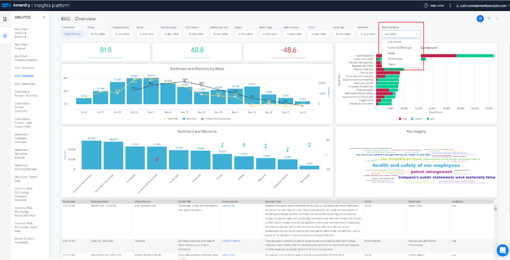The image size is (510, 260).
Task: Click the Company Name column header
Action: [x=99, y=202]
